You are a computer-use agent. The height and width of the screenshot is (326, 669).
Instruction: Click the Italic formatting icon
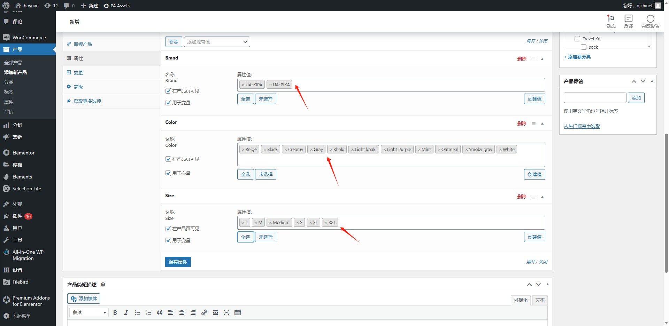[x=126, y=312]
